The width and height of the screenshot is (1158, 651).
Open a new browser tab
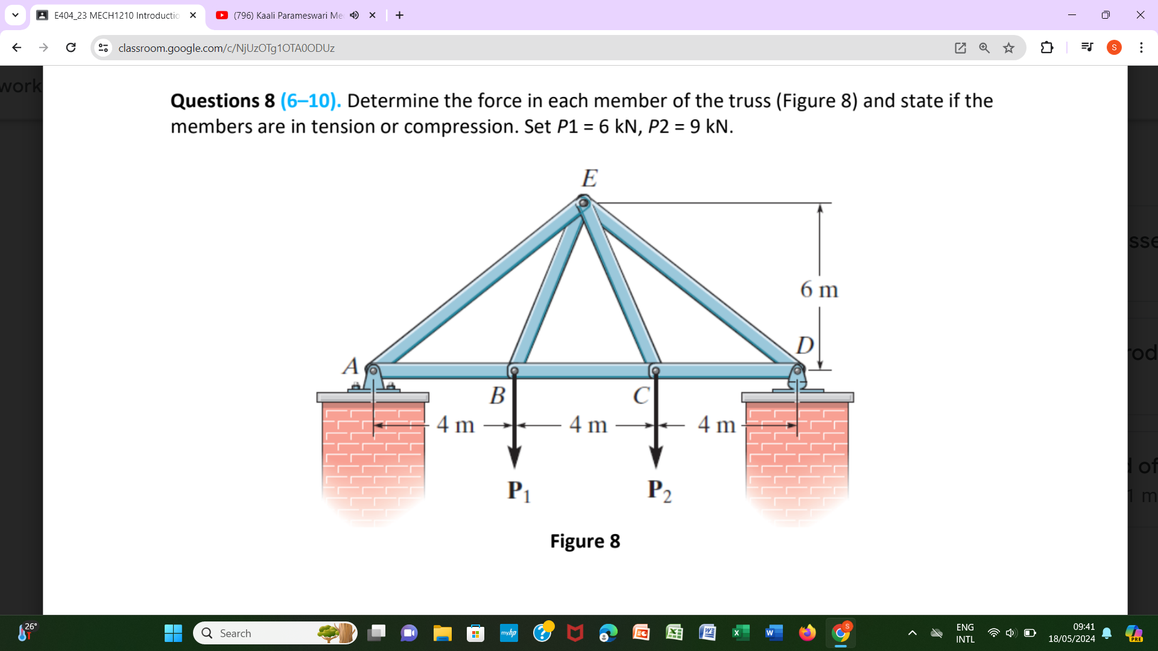399,15
